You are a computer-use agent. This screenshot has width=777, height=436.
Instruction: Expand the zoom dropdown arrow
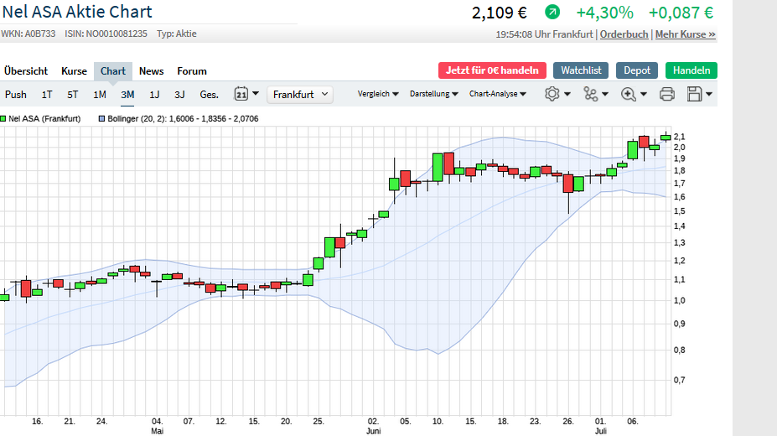(x=644, y=94)
